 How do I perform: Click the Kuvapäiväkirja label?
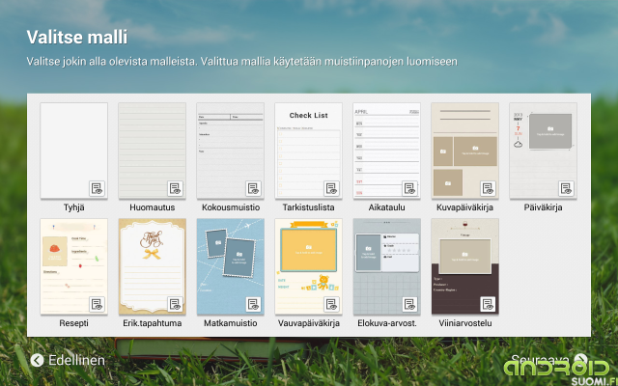coord(465,207)
